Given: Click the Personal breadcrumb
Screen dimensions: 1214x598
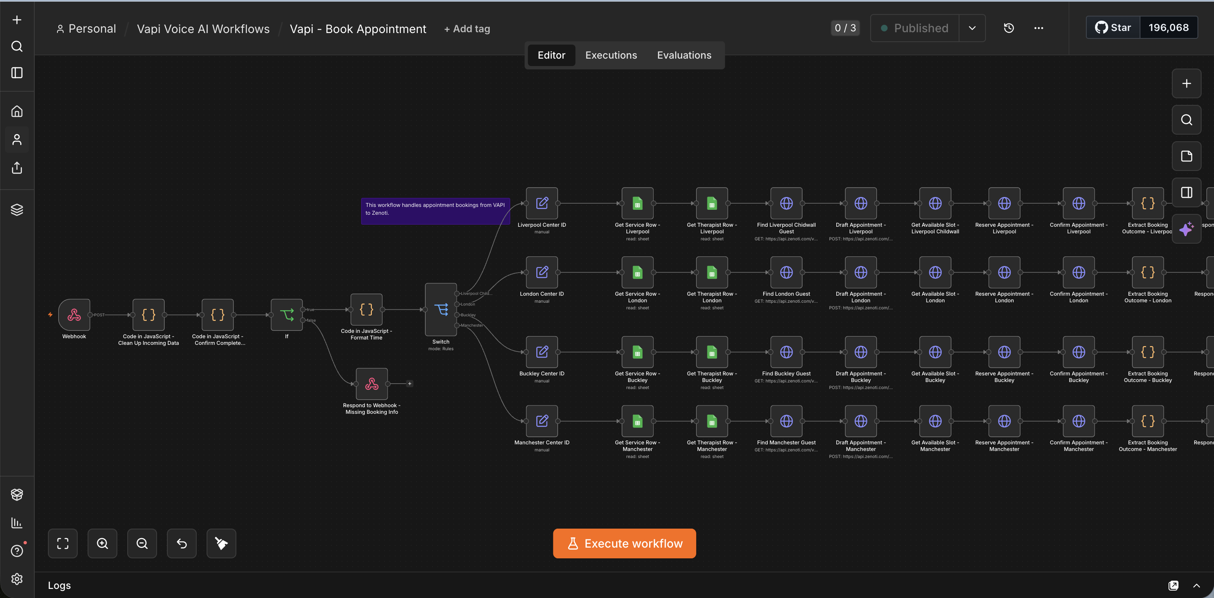Looking at the screenshot, I should coord(86,29).
